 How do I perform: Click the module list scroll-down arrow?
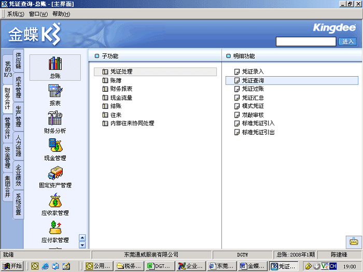pyautogui.click(x=82, y=245)
